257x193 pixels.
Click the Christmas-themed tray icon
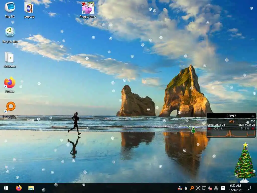180,188
